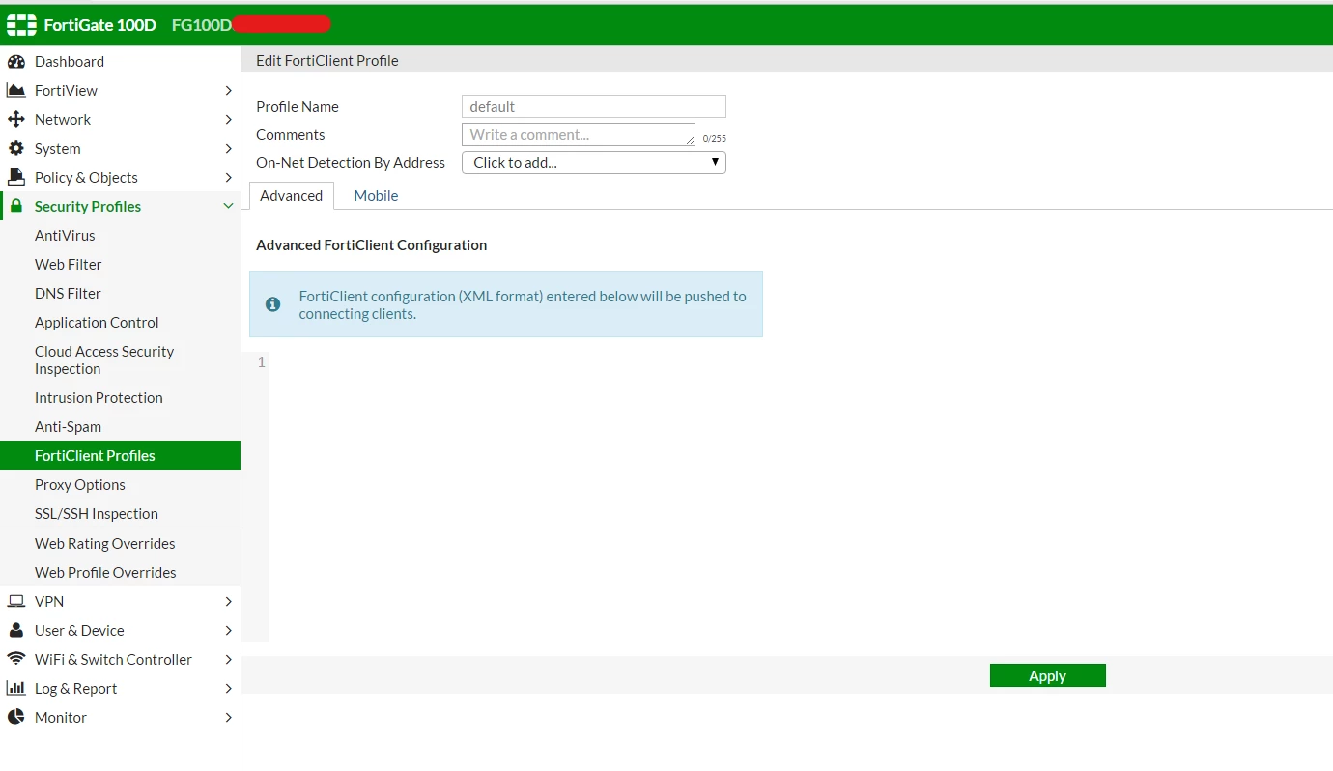Click the Profile Name field
Image resolution: width=1333 pixels, height=771 pixels.
(594, 106)
